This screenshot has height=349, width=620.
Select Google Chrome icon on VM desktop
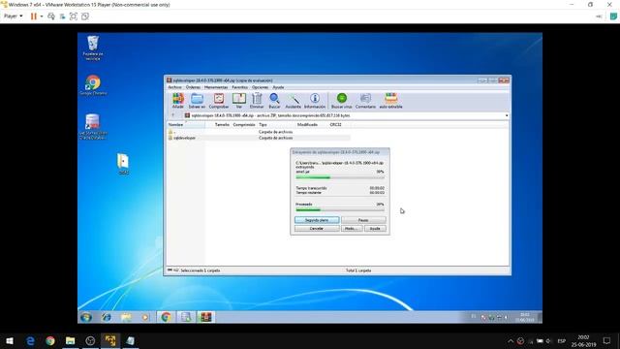[x=93, y=85]
